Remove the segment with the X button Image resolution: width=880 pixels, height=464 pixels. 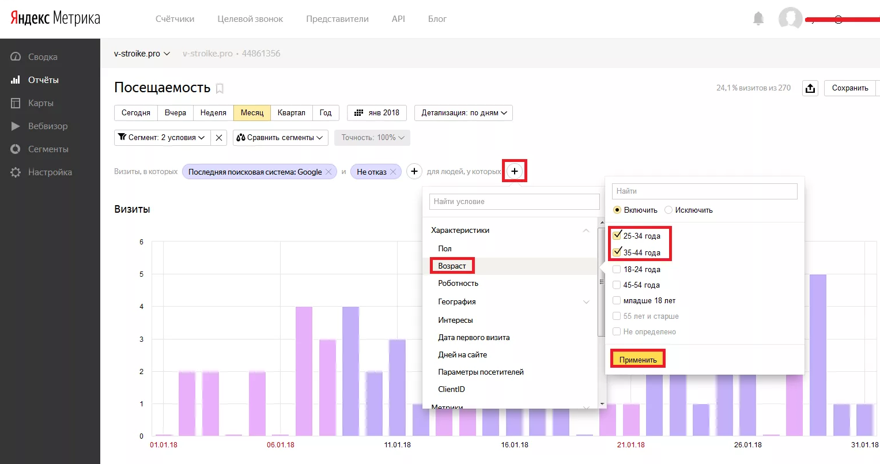[219, 137]
